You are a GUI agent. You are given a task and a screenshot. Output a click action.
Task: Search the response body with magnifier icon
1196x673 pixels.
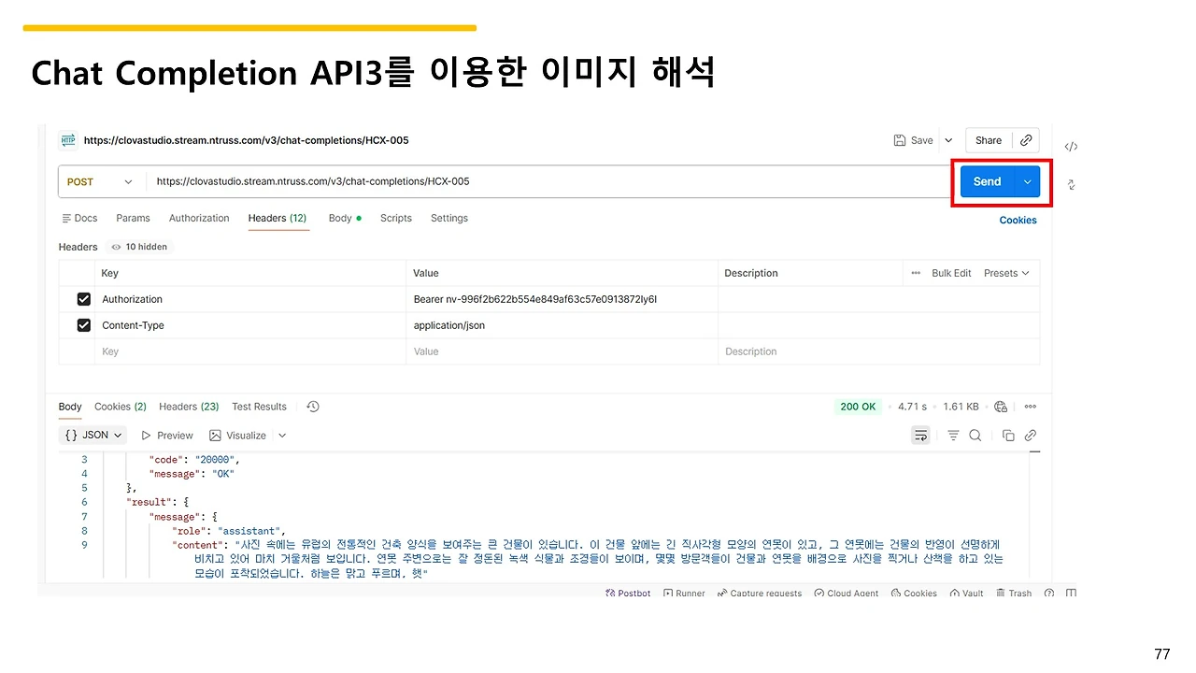pos(975,436)
